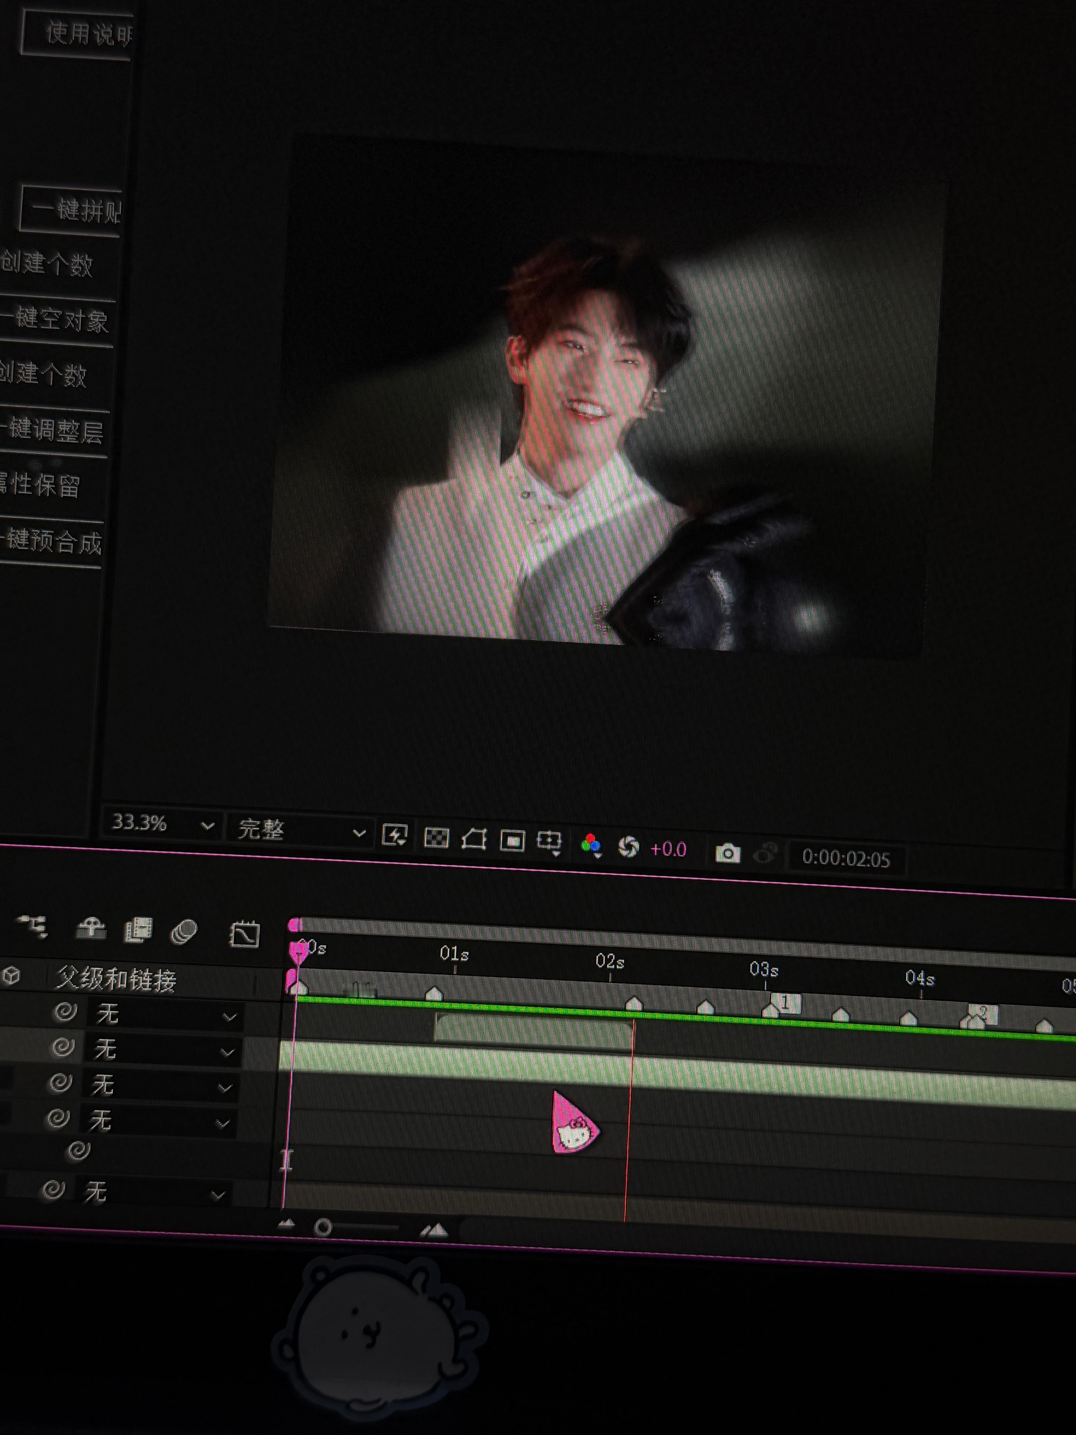1076x1435 pixels.
Task: Open the RGB show channel menu
Action: click(590, 845)
